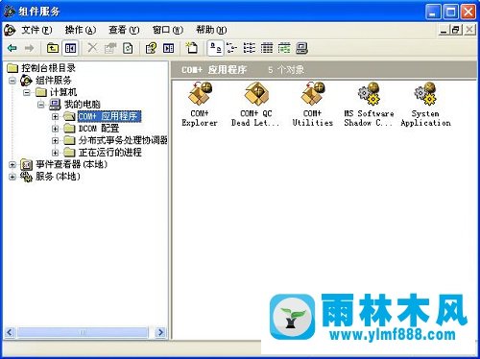The width and height of the screenshot is (480, 359).
Task: Expand the DCOM 配置 tree node
Action: [55, 129]
